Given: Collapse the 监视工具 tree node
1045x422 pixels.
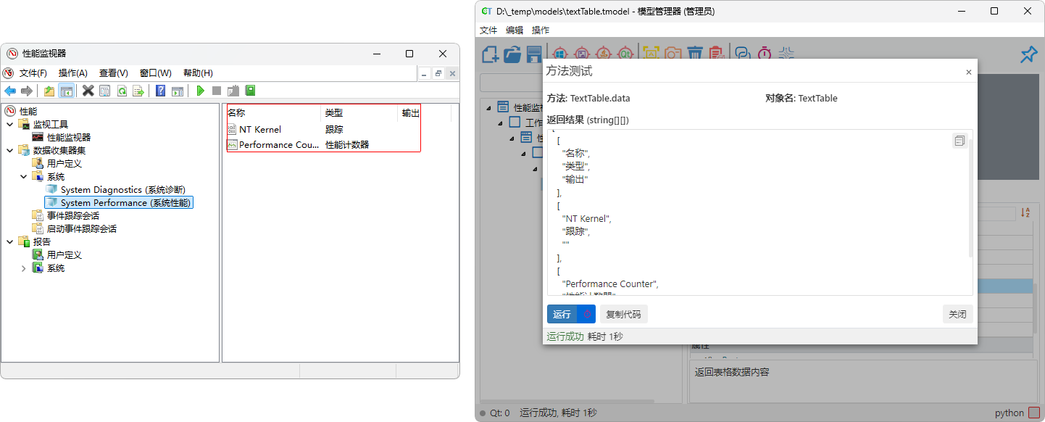Looking at the screenshot, I should pyautogui.click(x=10, y=125).
